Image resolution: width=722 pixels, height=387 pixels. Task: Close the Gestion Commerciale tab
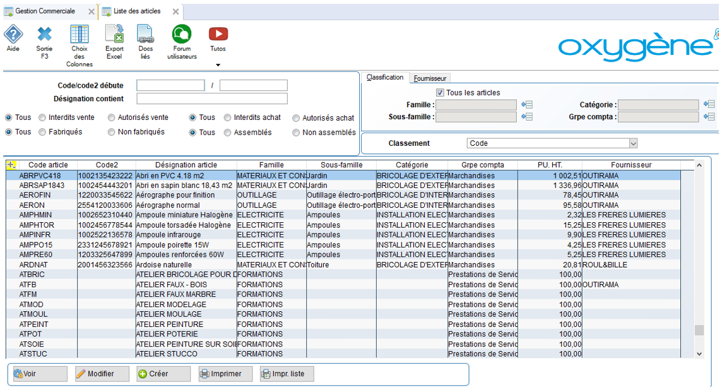click(x=91, y=11)
